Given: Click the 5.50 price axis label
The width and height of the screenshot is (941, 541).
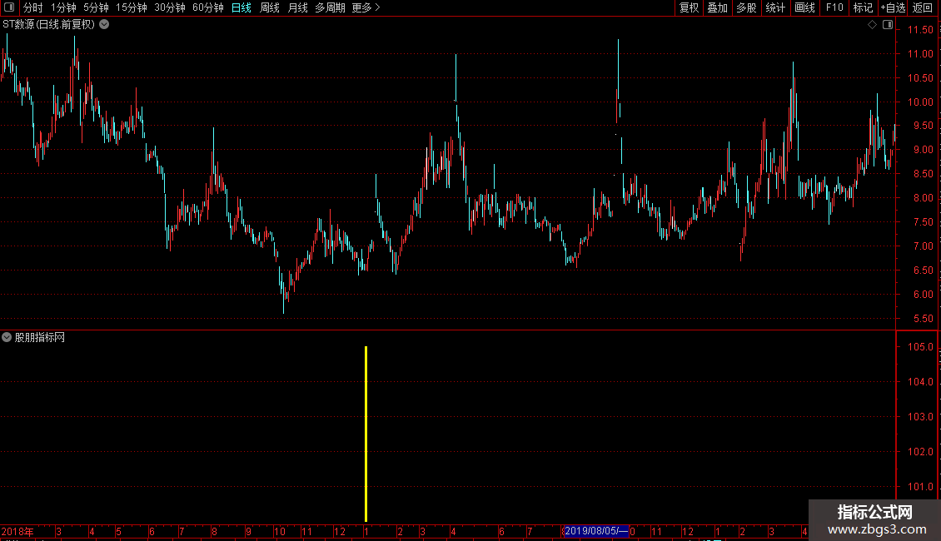Looking at the screenshot, I should 923,319.
